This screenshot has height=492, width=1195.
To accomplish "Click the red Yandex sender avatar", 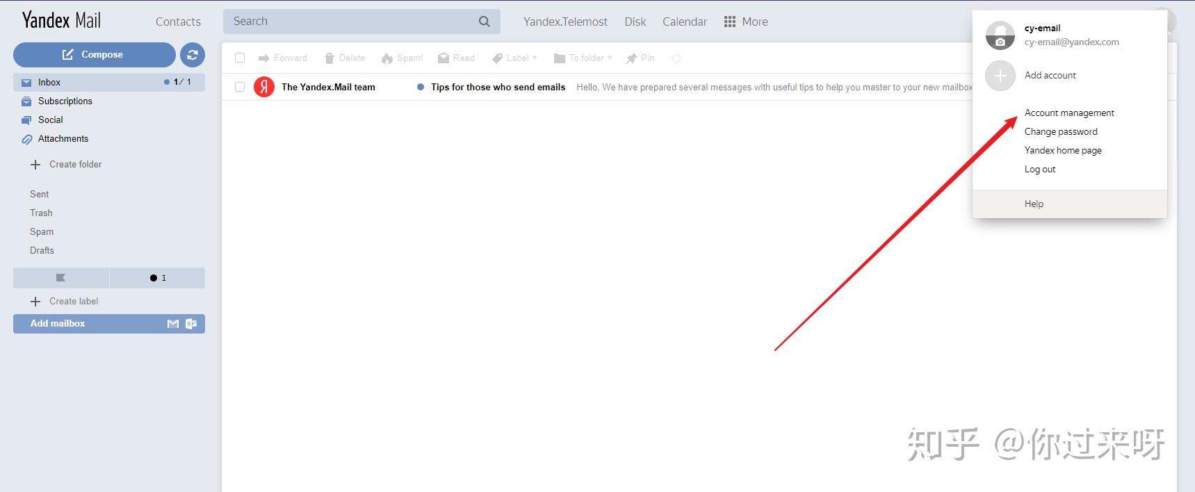I will (x=264, y=87).
